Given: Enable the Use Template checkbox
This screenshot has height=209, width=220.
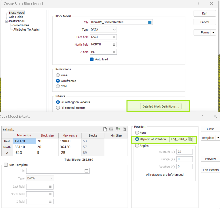Looking at the screenshot, I should (x=6, y=165).
